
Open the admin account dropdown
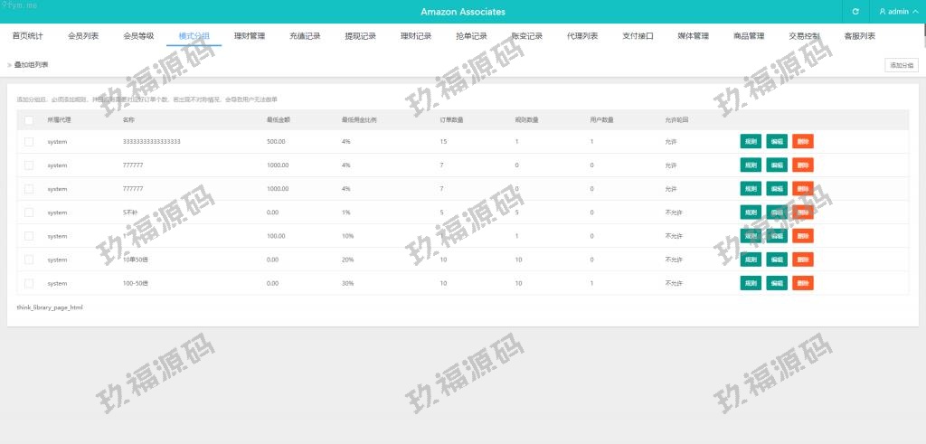[x=898, y=12]
